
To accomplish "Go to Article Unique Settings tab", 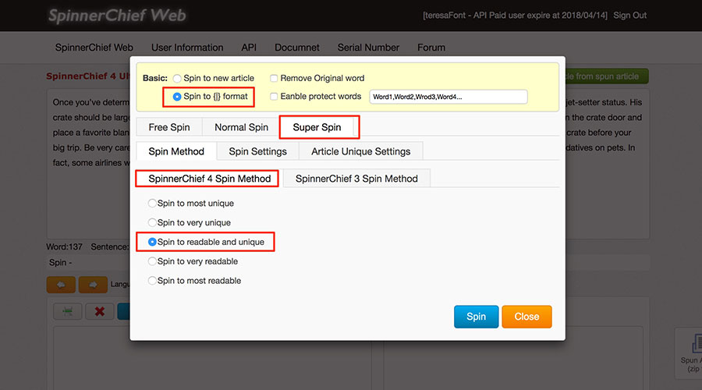I will tap(360, 151).
